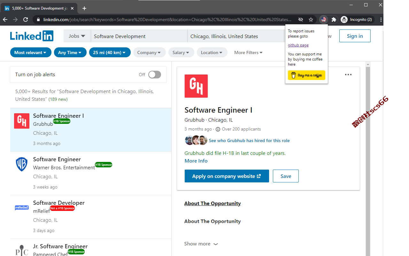The width and height of the screenshot is (409, 256).
Task: Open a new tab with the plus icon
Action: [84, 8]
